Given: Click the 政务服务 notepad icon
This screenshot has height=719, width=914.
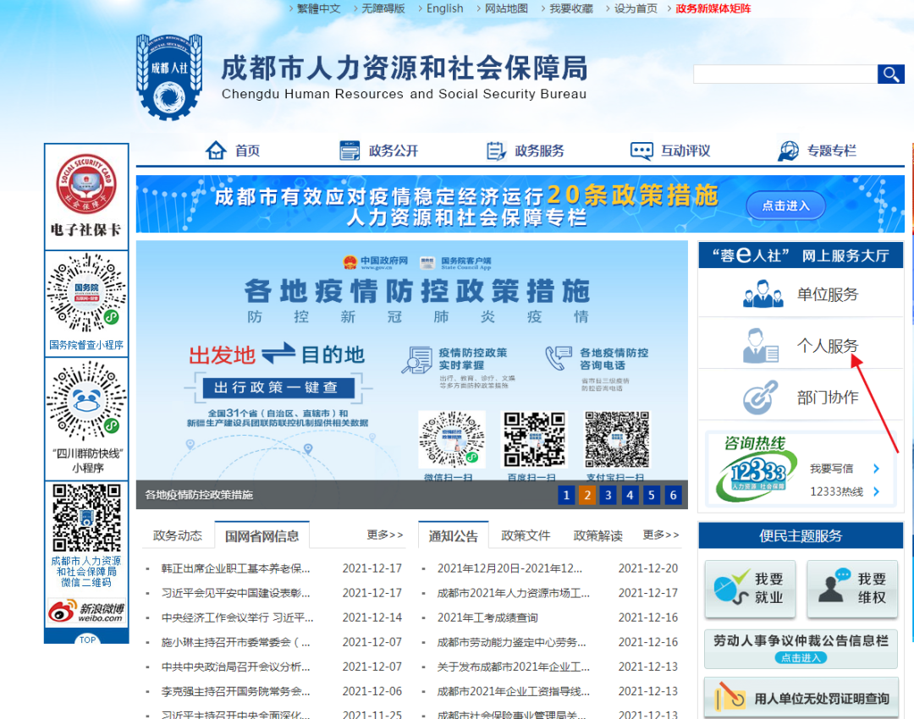Looking at the screenshot, I should (x=495, y=151).
